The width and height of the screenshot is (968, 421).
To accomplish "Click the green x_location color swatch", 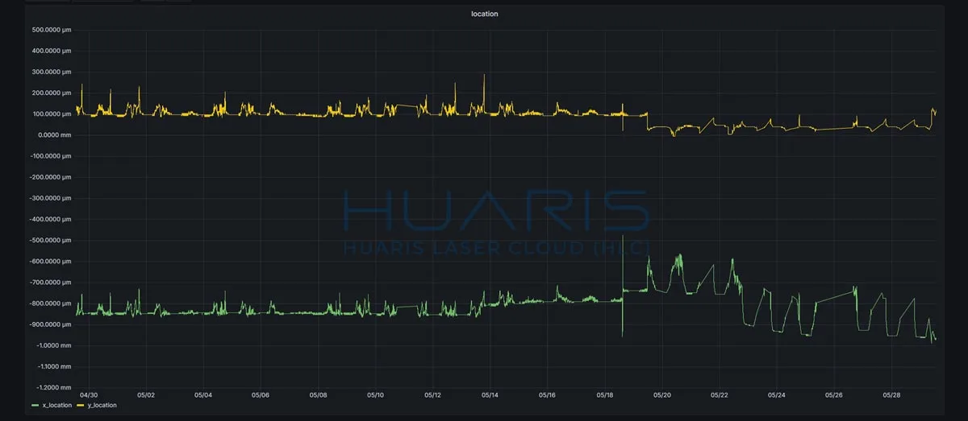I will [x=36, y=405].
